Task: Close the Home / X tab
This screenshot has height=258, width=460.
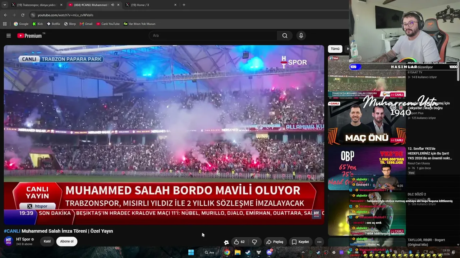Action: pos(175,5)
